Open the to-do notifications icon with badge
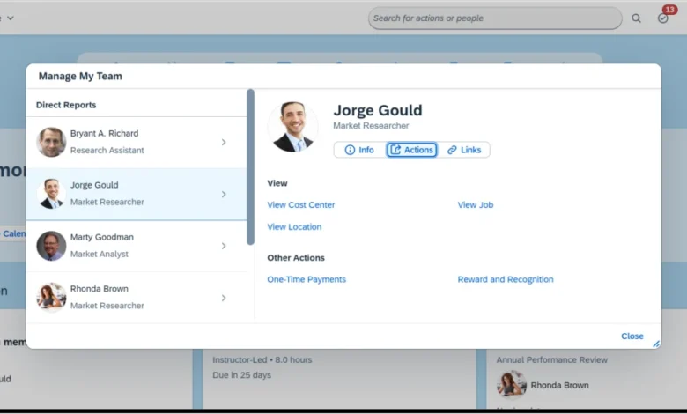The width and height of the screenshot is (687, 414). point(663,18)
